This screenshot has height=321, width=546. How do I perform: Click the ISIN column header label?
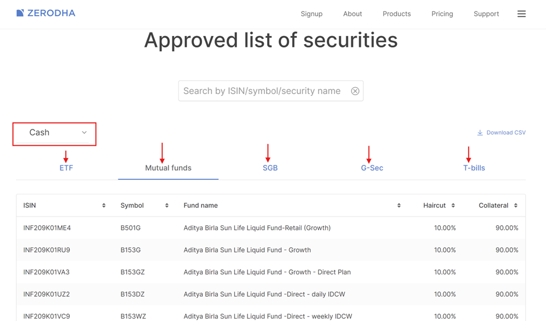tap(30, 205)
